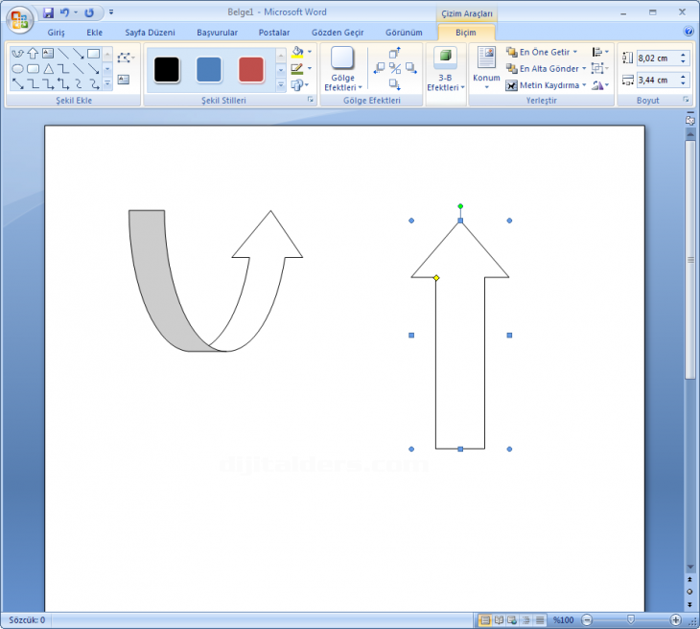Apply the red shape style
Viewport: 700px width, 629px height.
coord(251,70)
